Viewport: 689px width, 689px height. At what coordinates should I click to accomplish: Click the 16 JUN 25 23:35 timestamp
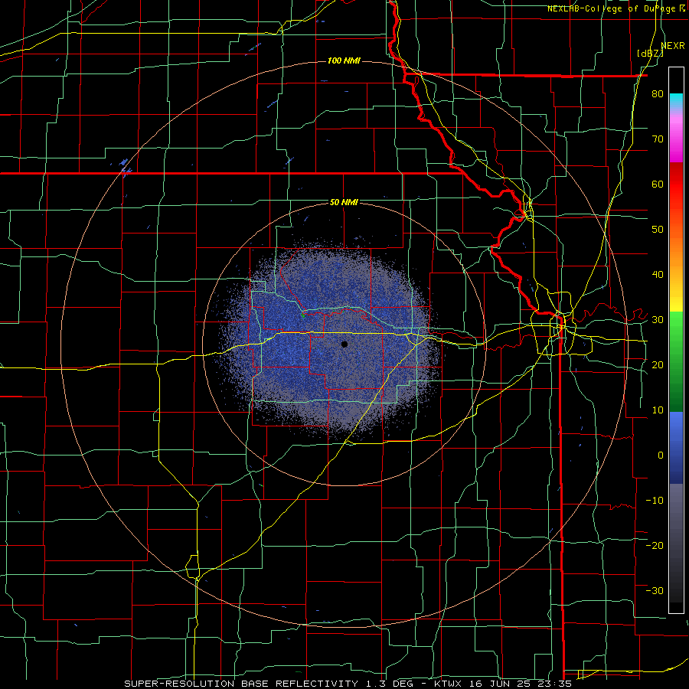[521, 684]
